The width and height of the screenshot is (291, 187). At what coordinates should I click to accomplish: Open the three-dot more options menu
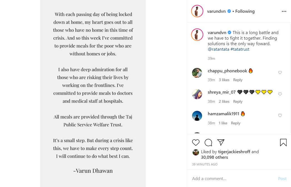click(284, 11)
